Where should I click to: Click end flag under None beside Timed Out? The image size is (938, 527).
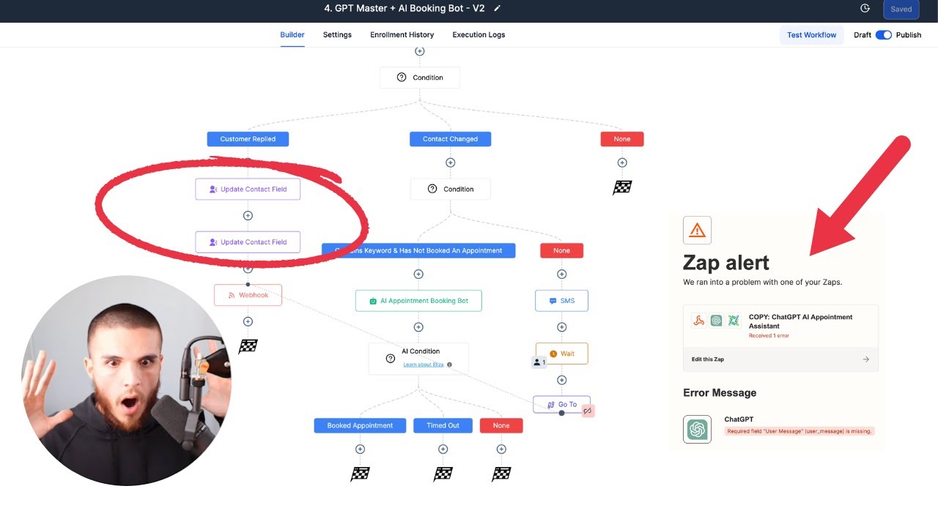click(x=501, y=474)
